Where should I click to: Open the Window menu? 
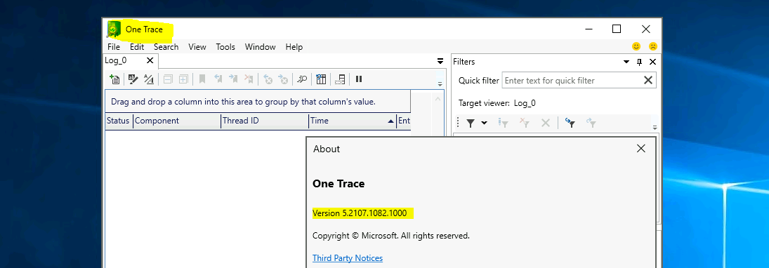point(261,47)
